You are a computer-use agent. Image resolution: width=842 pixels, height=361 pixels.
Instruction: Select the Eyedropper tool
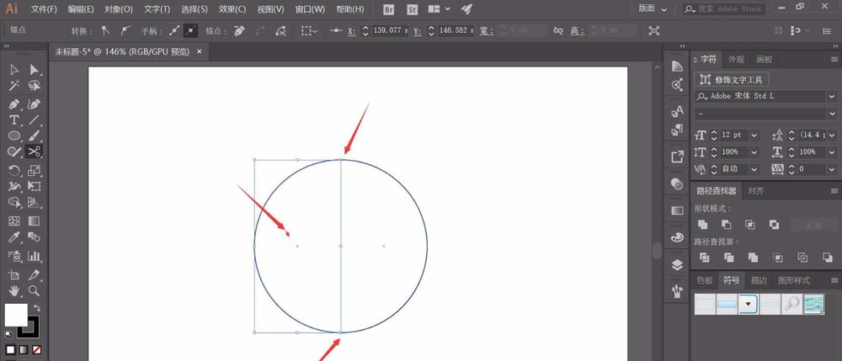[14, 238]
